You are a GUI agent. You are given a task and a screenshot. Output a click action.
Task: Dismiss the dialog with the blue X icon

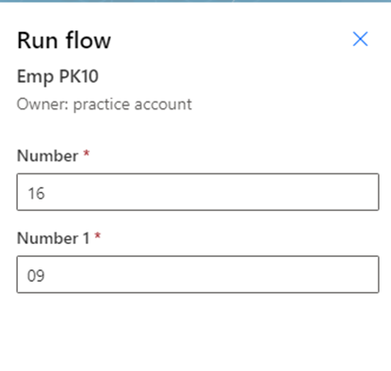(x=360, y=39)
